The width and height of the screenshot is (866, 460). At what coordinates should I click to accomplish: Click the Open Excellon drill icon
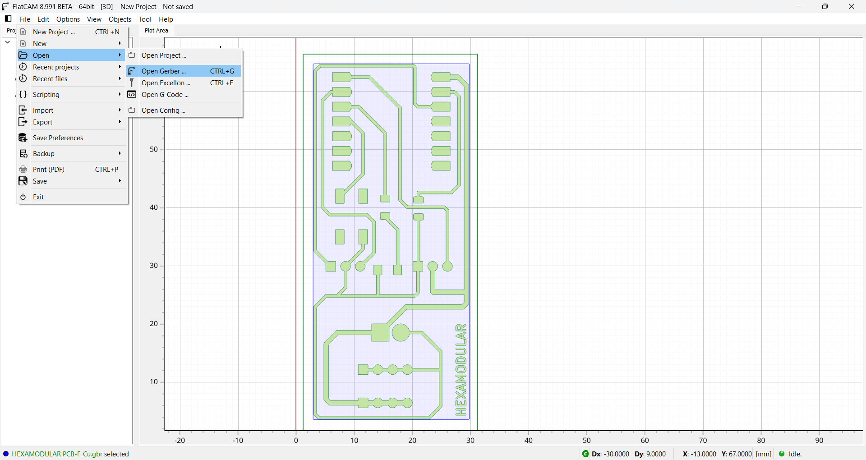point(132,83)
